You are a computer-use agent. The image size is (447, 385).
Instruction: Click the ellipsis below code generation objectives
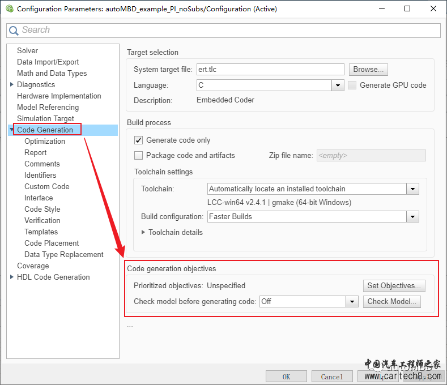point(130,326)
